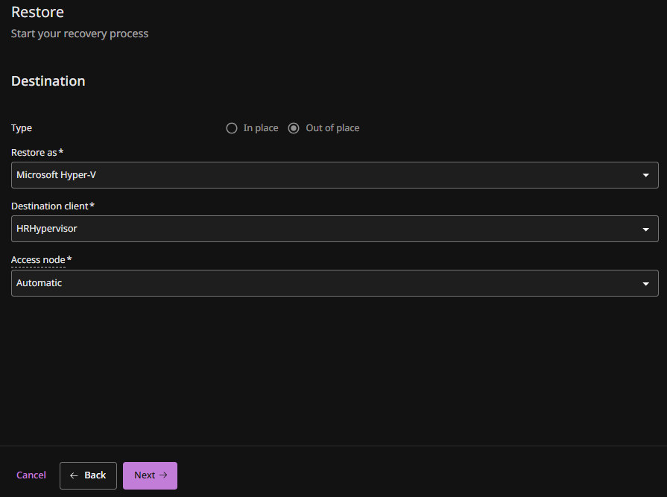Click the Destination client field label

(50, 206)
